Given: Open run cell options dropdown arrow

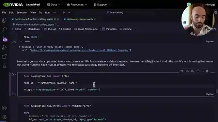Looking at the screenshot, I should pos(16,74).
